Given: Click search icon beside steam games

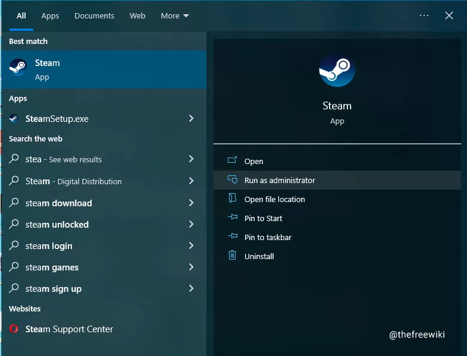Looking at the screenshot, I should point(14,267).
